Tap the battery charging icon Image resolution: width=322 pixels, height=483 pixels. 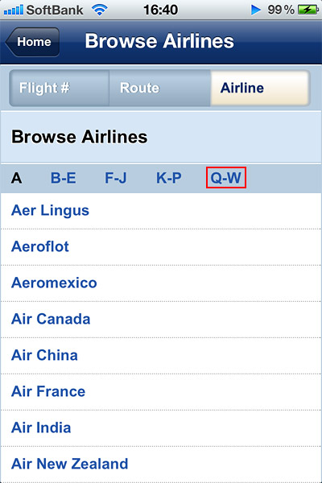308,10
